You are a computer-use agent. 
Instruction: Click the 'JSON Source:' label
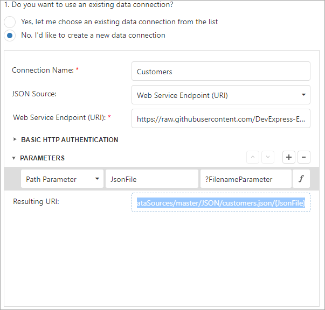tap(34, 94)
